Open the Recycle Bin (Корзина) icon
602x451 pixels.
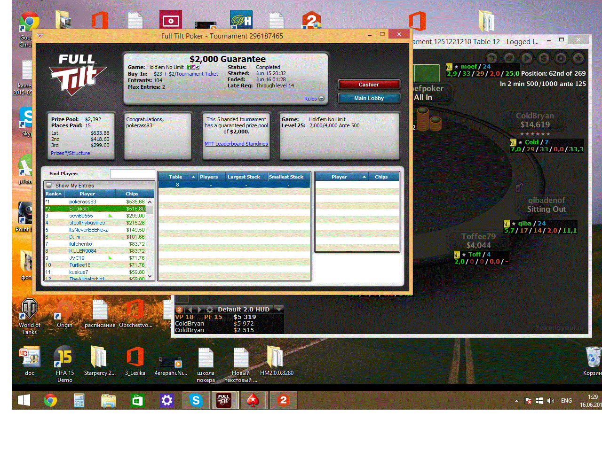[x=593, y=361]
